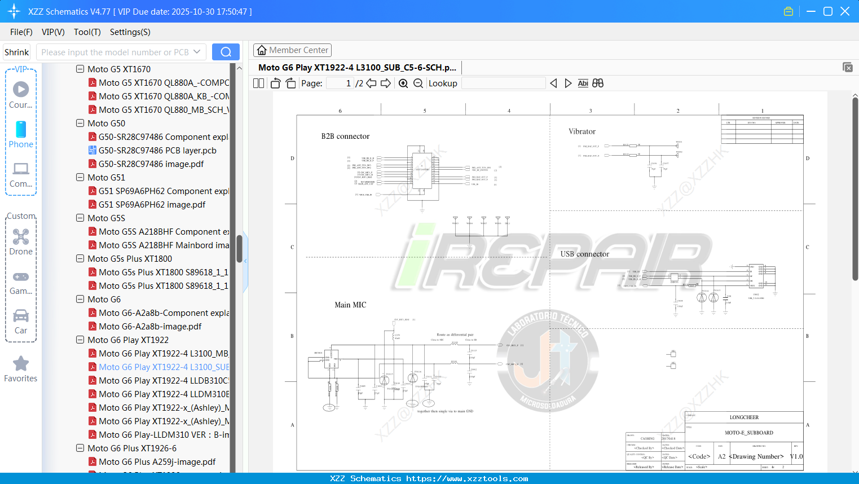Zoom out of the schematic
The image size is (859, 484).
pos(418,83)
